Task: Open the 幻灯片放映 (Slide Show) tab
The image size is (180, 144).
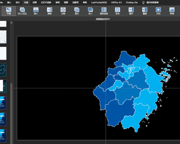Action: pyautogui.click(x=46, y=3)
